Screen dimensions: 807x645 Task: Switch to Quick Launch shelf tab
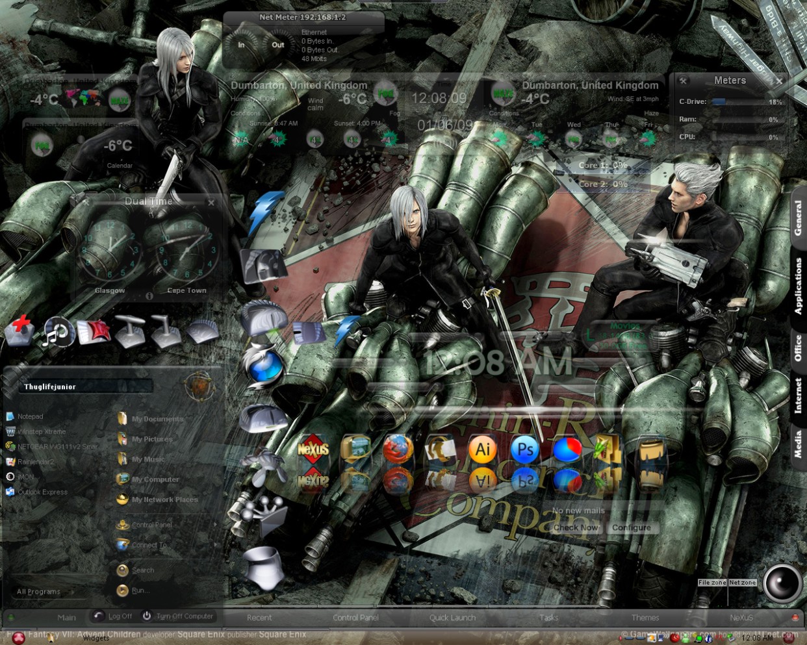[452, 617]
